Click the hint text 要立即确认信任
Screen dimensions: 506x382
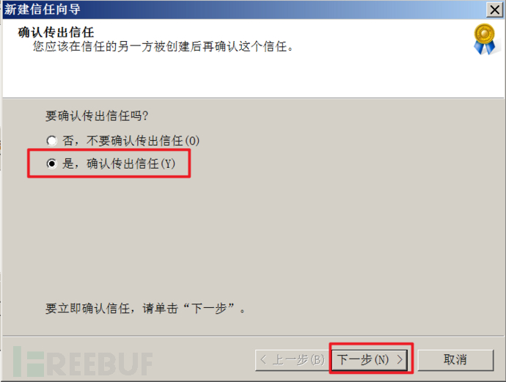87,309
